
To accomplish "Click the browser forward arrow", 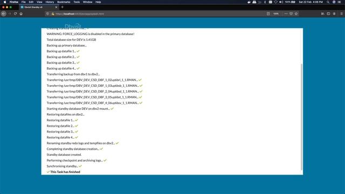I will pyautogui.click(x=10, y=13).
